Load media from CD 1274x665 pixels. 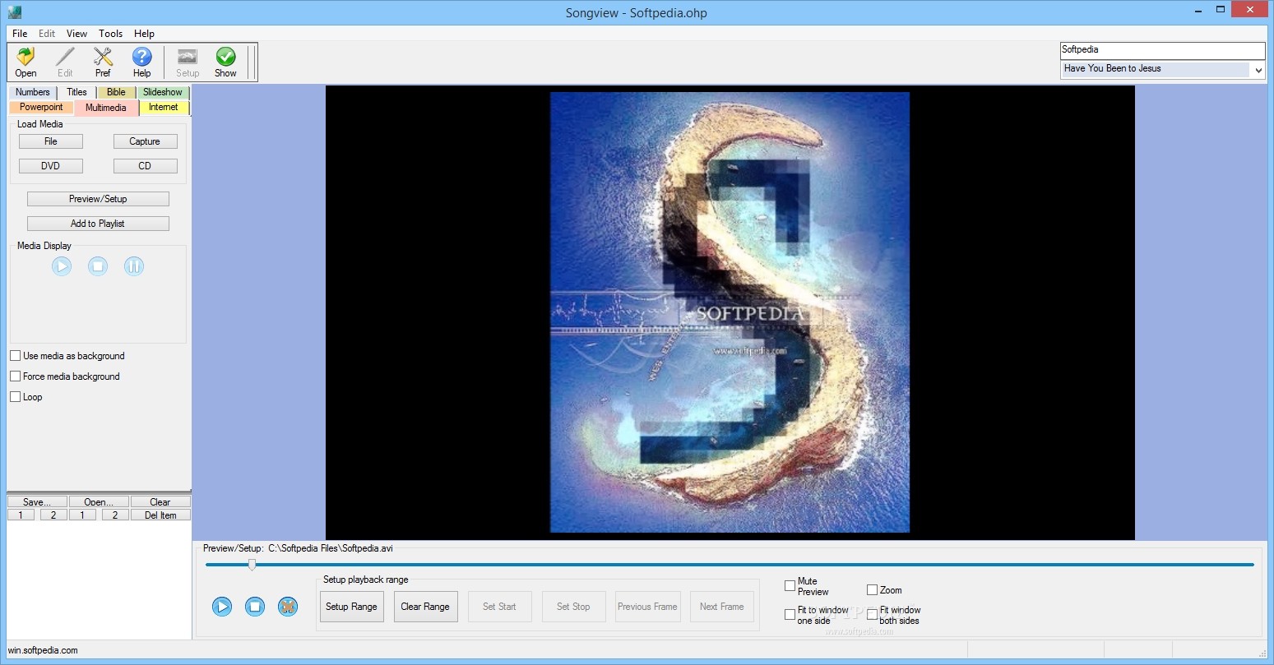pos(145,166)
